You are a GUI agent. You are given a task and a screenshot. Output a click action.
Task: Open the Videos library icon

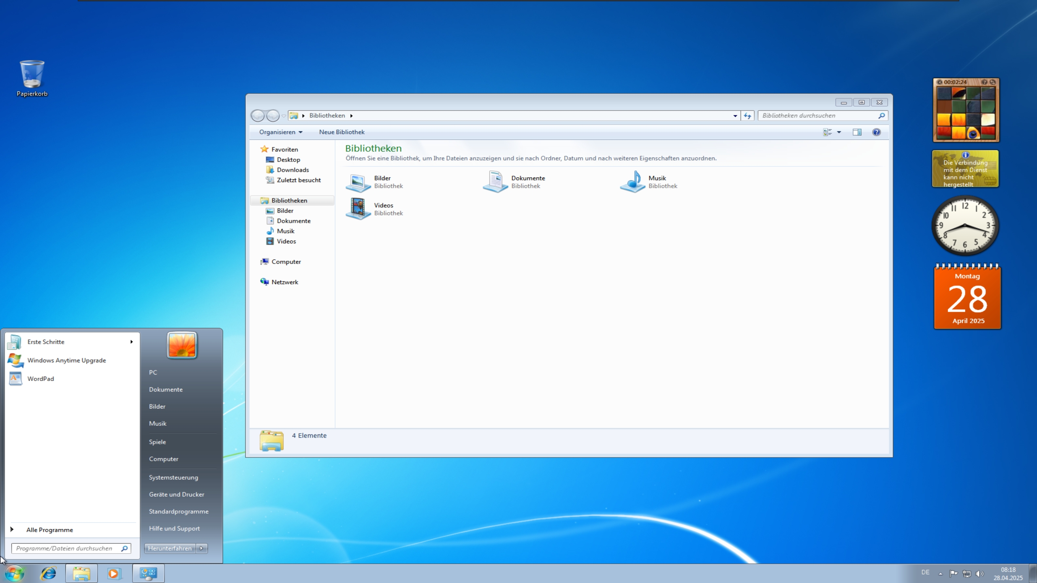[x=358, y=209]
